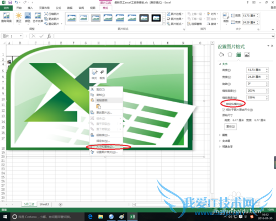This screenshot has width=276, height=221.
Task: Click the Windows Start button
Action: (5, 217)
